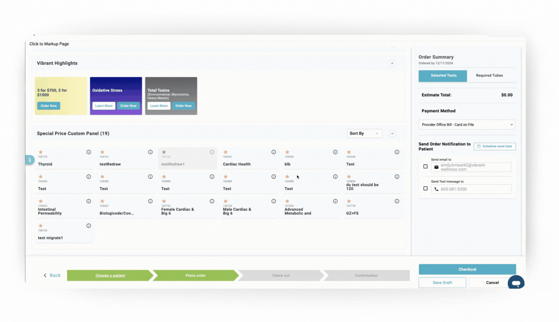Collapse the Special Price Custom Panel section
Viewport: 559px width, 322px height.
[392, 134]
